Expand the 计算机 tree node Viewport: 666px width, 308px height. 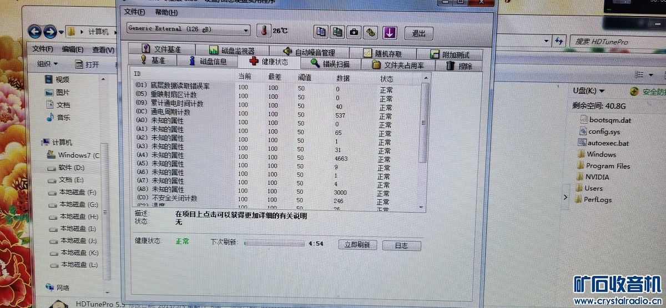(x=43, y=142)
